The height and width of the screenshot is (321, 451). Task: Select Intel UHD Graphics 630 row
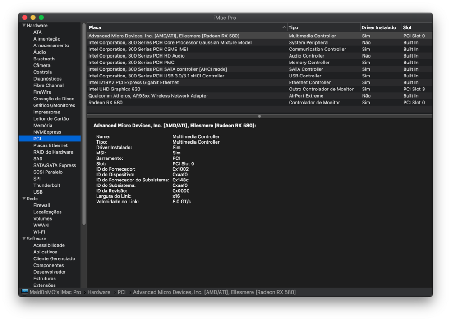pos(114,89)
